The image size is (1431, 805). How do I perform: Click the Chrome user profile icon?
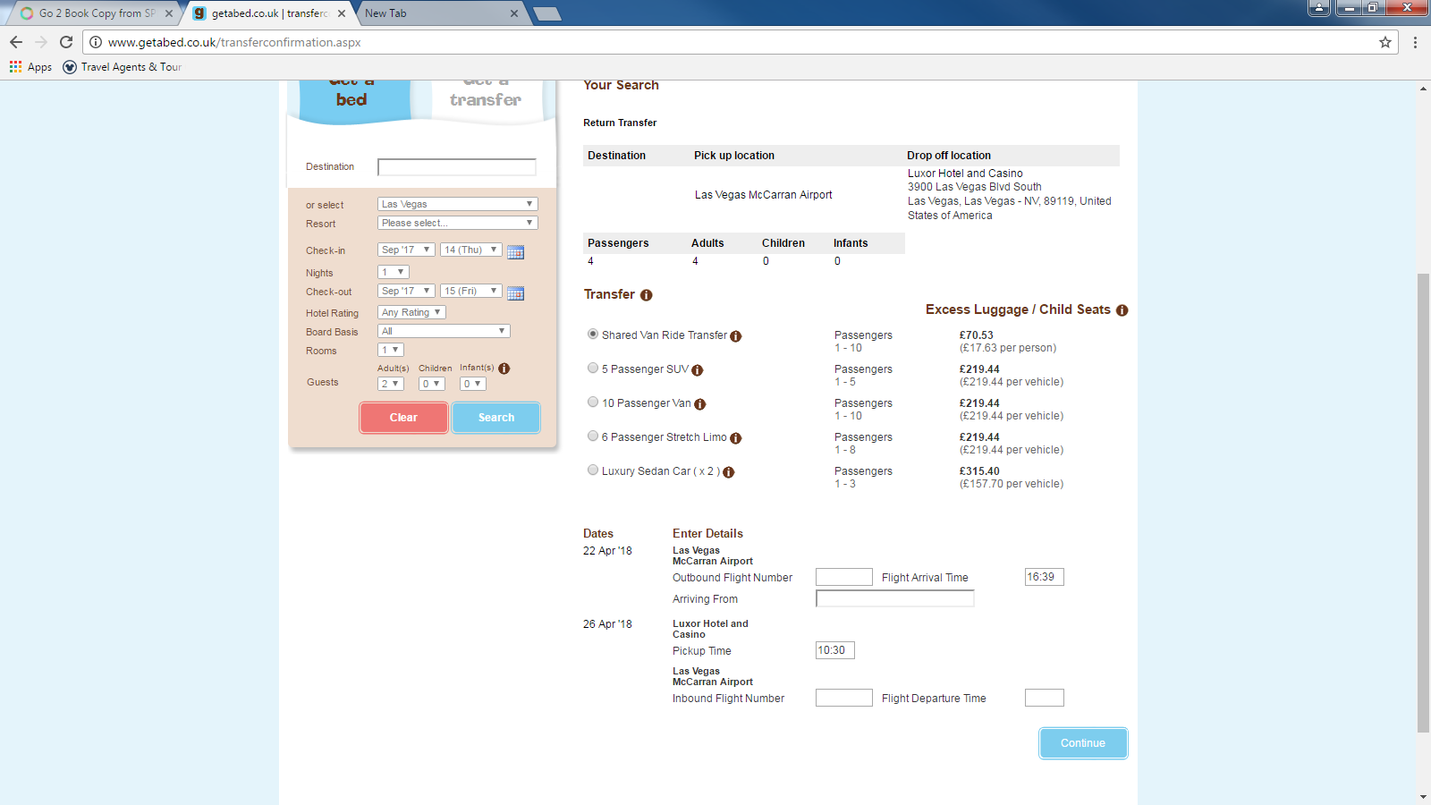(1319, 8)
